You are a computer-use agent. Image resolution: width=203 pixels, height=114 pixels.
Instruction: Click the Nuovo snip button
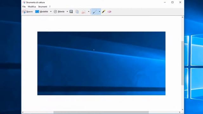[x=28, y=12]
